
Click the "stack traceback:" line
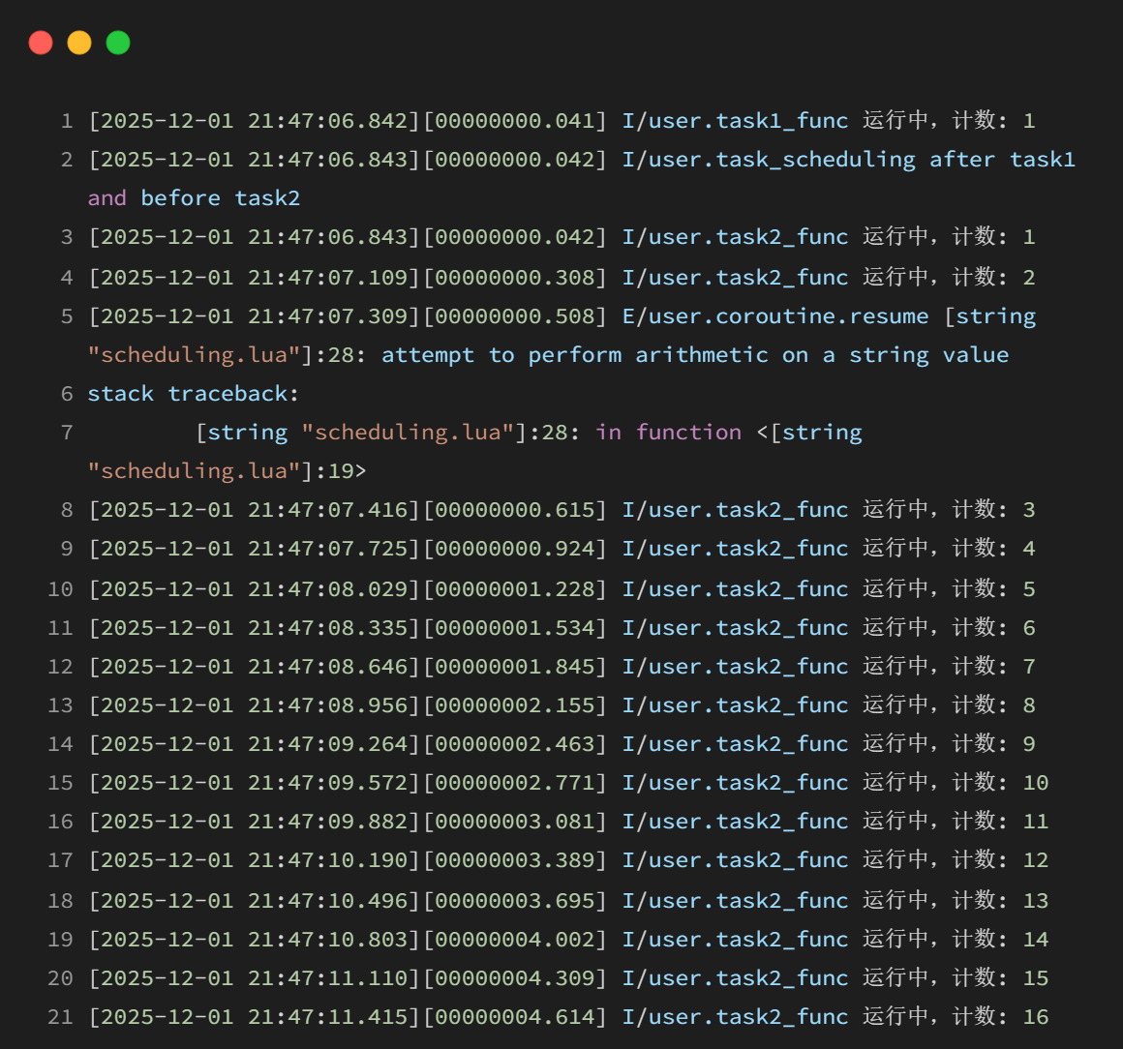(x=194, y=394)
